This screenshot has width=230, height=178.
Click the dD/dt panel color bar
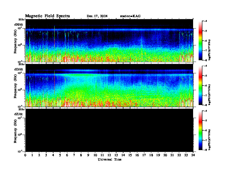[200, 86]
